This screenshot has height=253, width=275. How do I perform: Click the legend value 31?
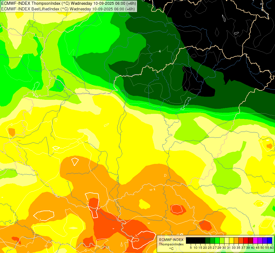(229, 248)
